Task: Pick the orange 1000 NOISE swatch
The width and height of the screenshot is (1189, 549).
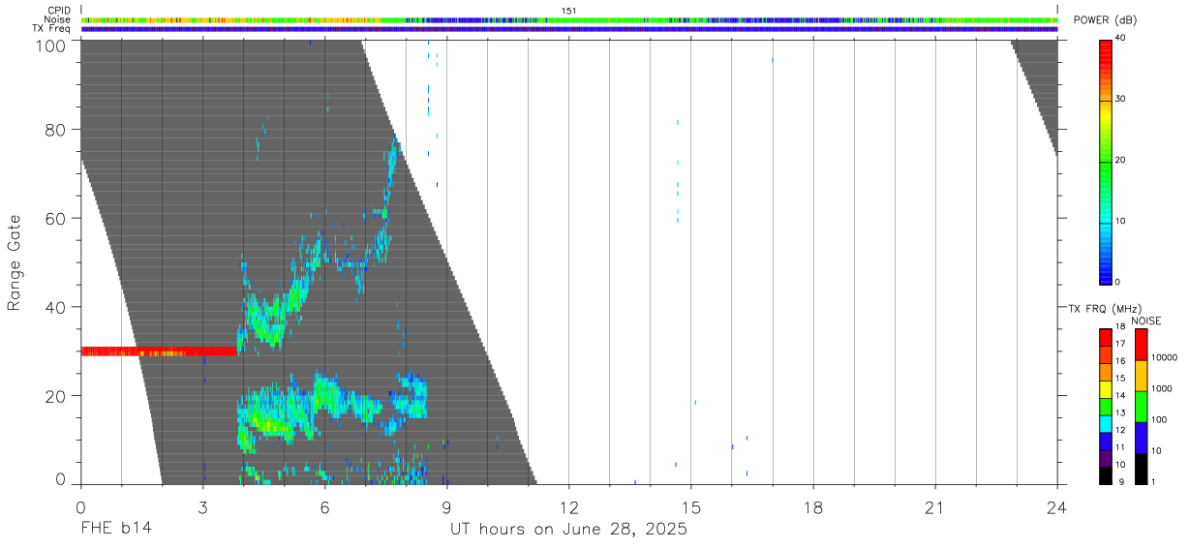Action: click(1143, 375)
